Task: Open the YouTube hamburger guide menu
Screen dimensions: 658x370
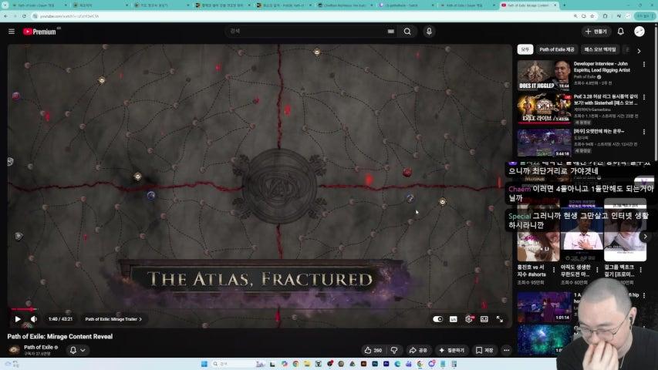Action: pos(12,32)
